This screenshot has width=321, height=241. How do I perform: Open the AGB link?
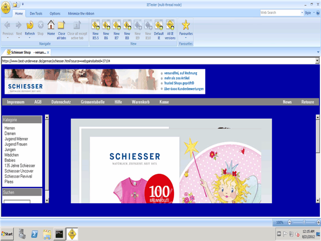(38, 102)
